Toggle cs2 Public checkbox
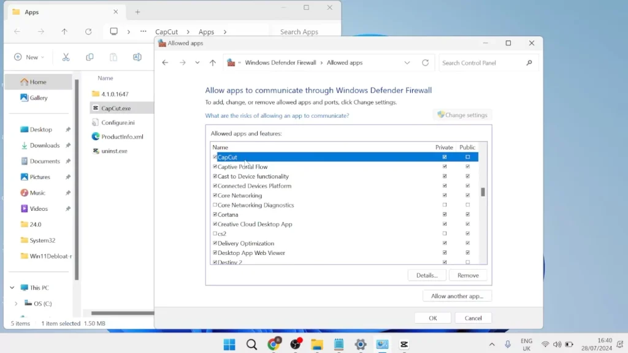The height and width of the screenshot is (353, 628). coord(467,233)
